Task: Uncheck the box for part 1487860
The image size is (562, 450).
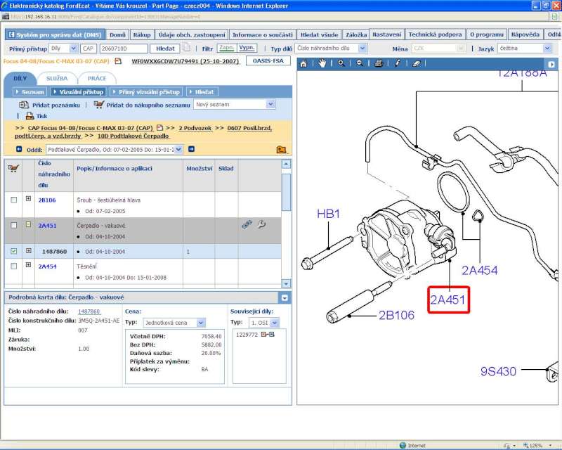Action: click(13, 251)
